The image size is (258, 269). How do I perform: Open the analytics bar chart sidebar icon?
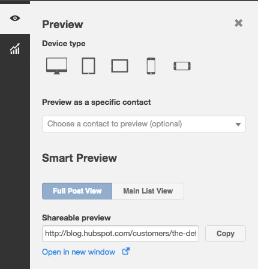15,49
